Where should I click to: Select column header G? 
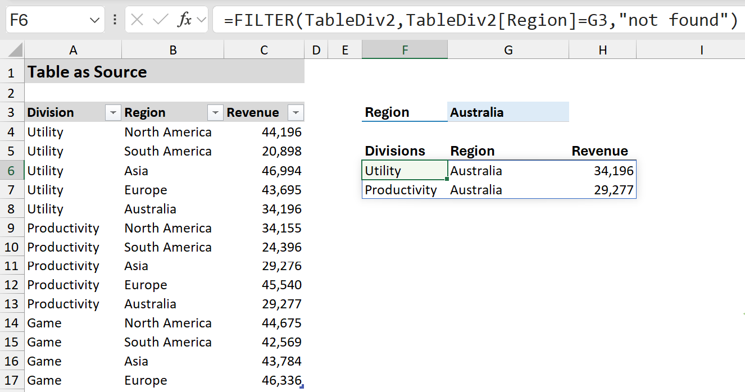pos(508,51)
